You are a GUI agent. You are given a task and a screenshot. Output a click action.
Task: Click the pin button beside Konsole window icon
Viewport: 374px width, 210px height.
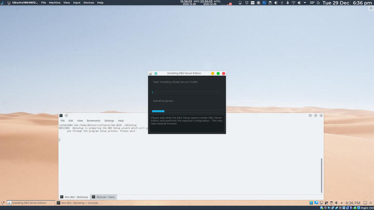pyautogui.click(x=66, y=116)
